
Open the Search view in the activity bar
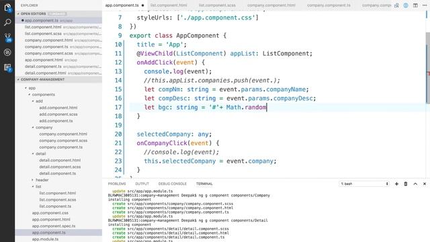pyautogui.click(x=7, y=22)
